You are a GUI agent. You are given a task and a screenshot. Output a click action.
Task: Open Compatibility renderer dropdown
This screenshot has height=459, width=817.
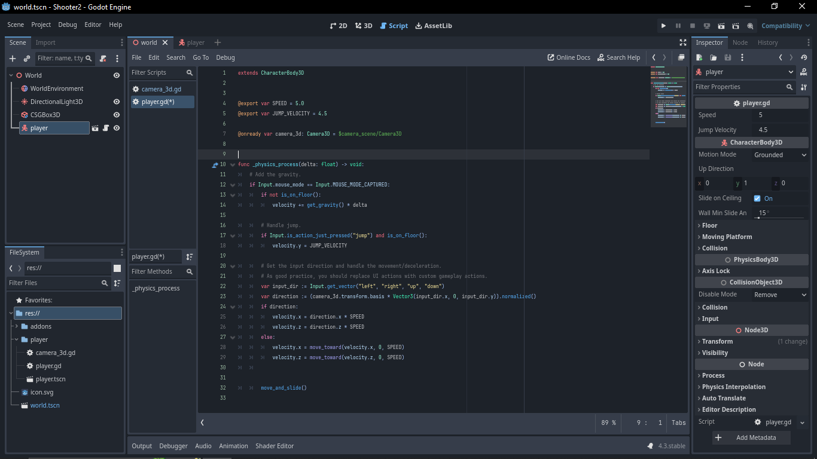click(785, 26)
